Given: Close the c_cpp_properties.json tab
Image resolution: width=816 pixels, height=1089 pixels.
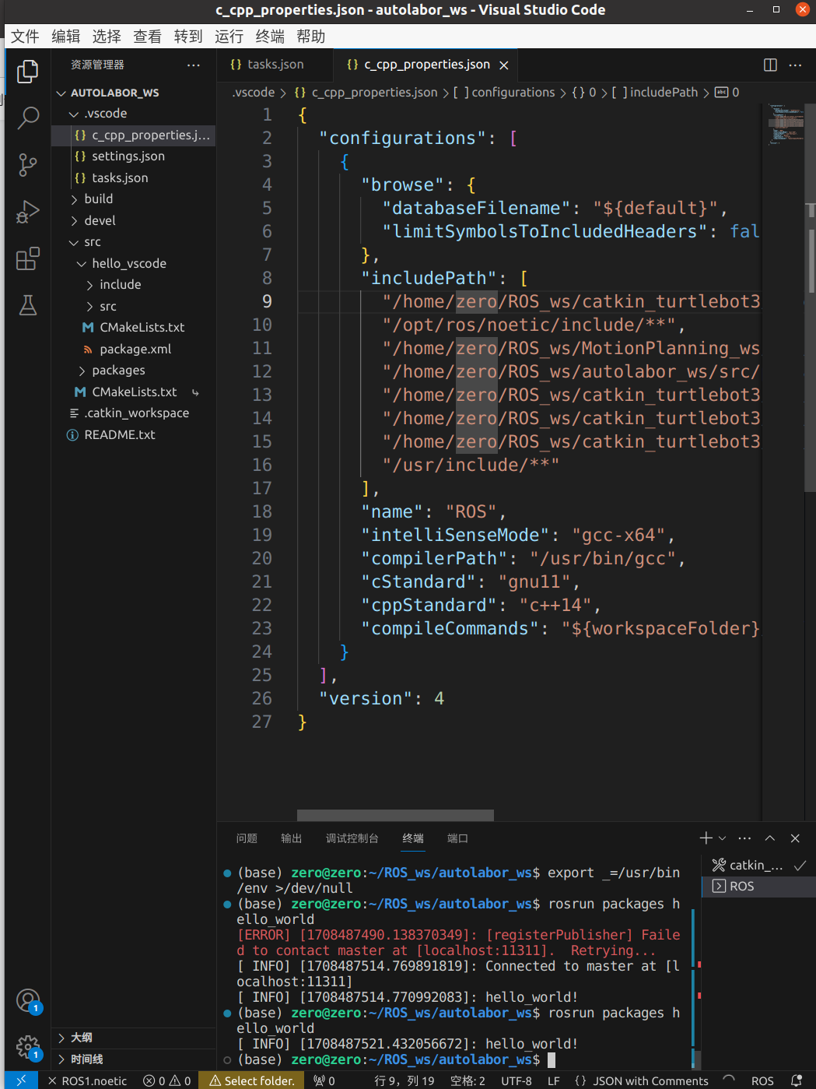Looking at the screenshot, I should 504,65.
